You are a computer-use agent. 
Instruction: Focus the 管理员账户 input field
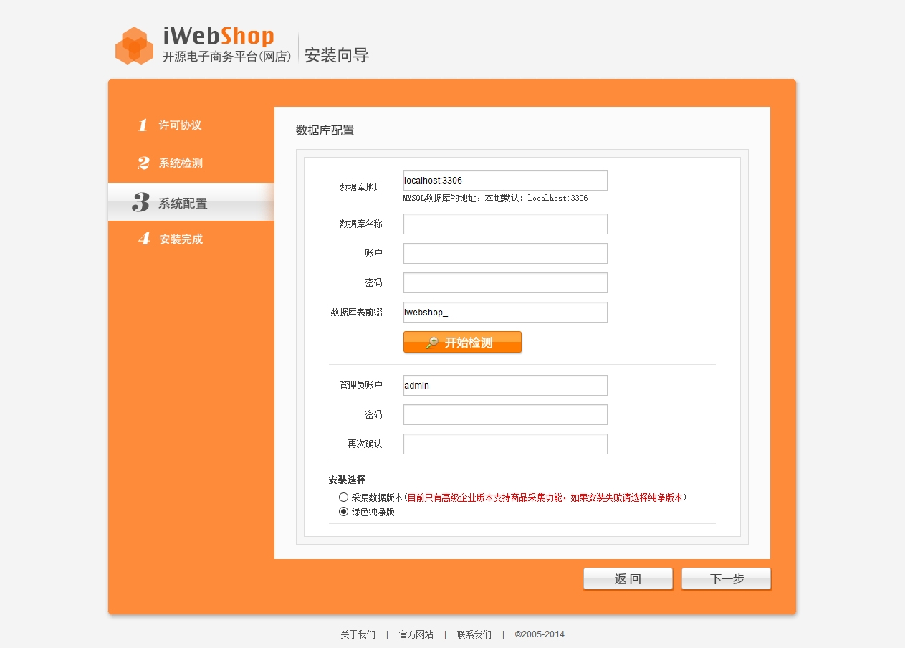tap(505, 385)
